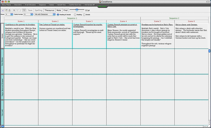Open the Rows count dropdown
The height and width of the screenshot is (128, 211).
[x=9, y=14]
